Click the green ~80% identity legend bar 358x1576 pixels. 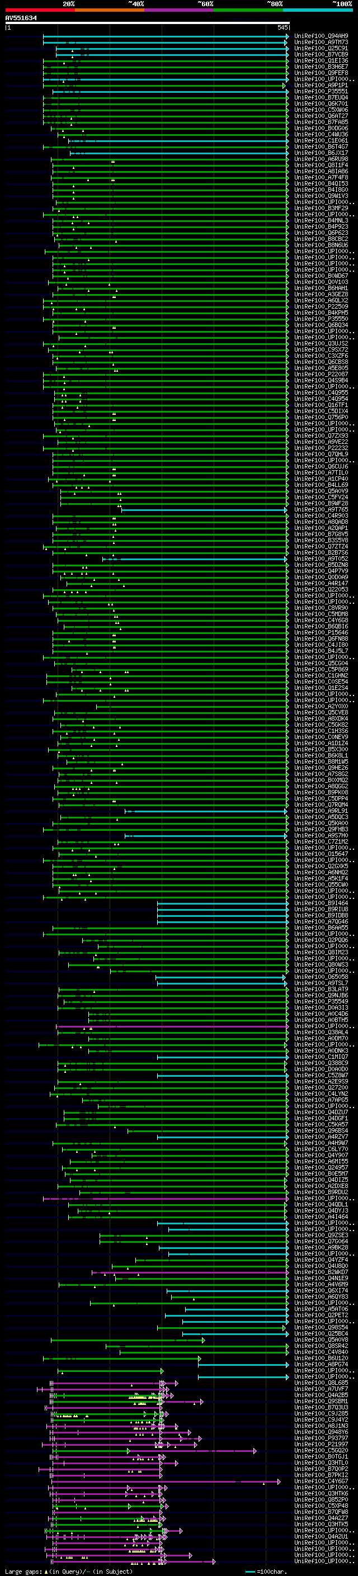(248, 10)
